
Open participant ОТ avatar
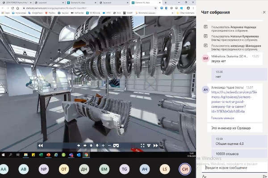pos(64,169)
